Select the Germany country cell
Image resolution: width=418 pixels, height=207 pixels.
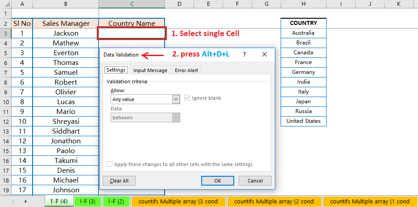click(x=303, y=72)
